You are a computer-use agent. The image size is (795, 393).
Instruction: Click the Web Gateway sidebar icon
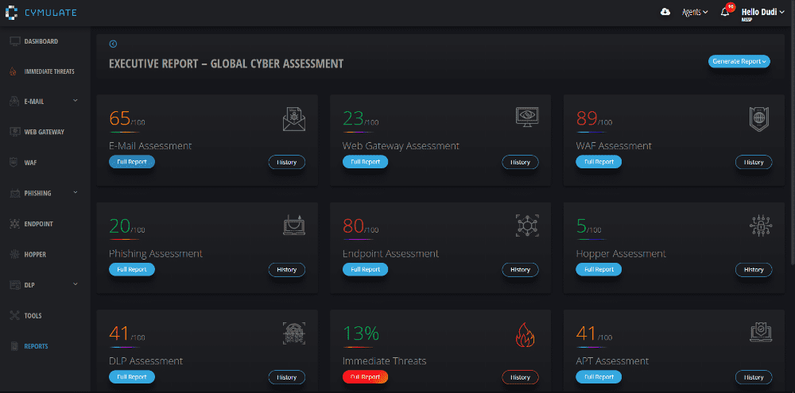(x=14, y=132)
